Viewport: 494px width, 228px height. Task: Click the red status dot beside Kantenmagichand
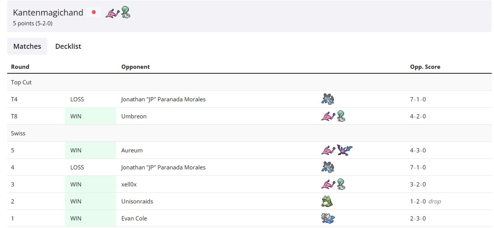tap(94, 12)
